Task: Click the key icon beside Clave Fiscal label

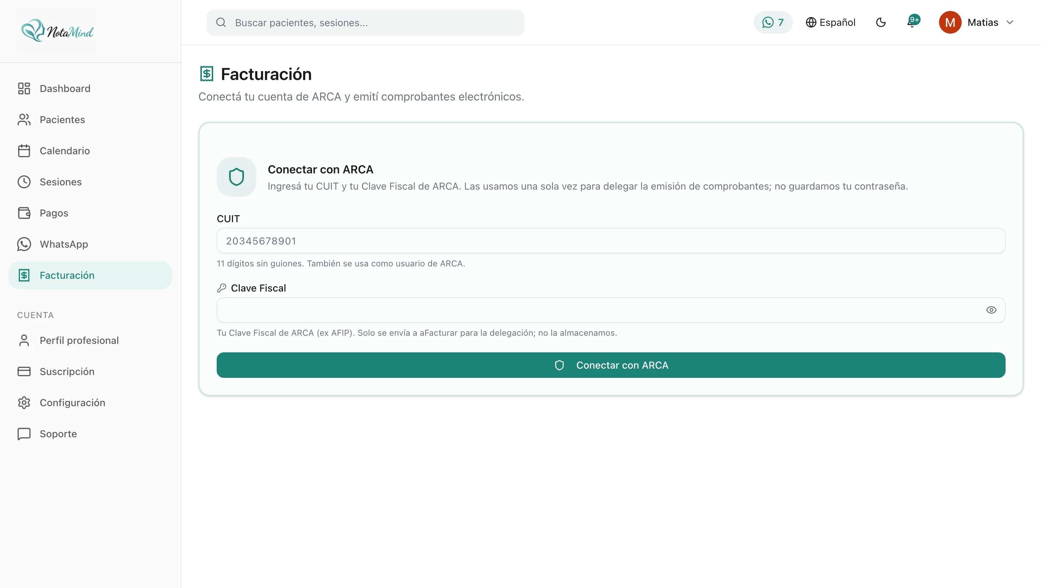Action: tap(221, 288)
